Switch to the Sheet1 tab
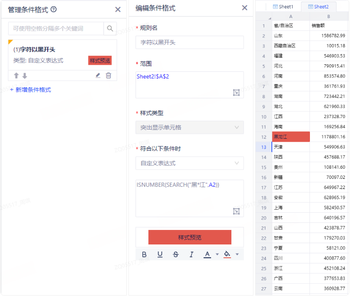 283,7
